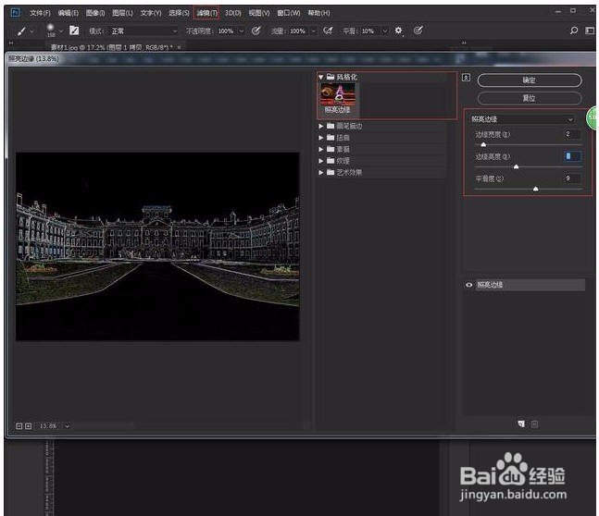Toggle pressure for opacity icon
The image size is (599, 516).
pos(256,31)
